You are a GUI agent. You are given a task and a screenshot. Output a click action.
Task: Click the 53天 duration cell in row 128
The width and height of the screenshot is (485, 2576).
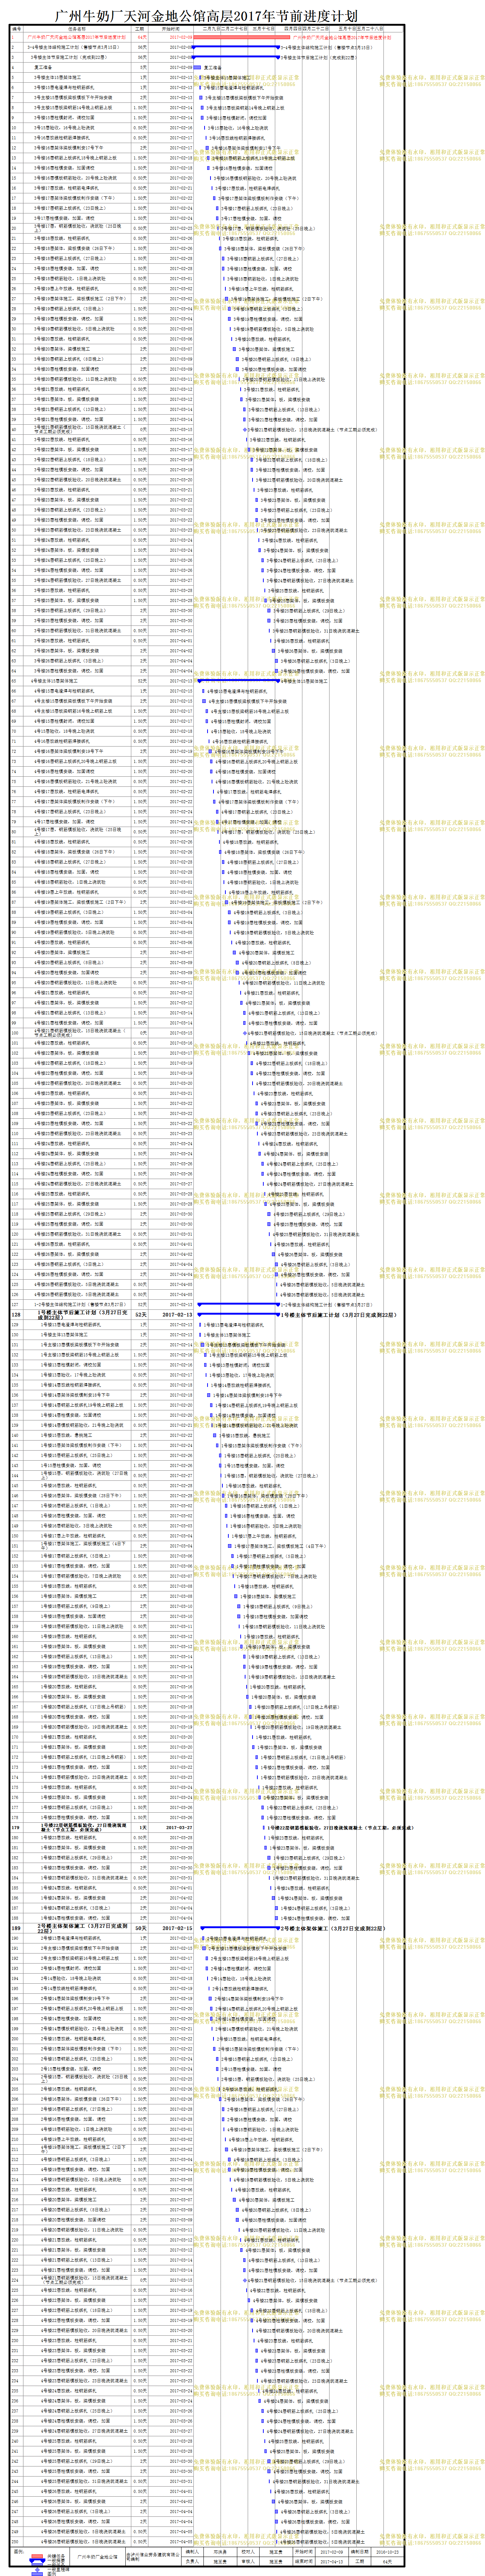[141, 1315]
